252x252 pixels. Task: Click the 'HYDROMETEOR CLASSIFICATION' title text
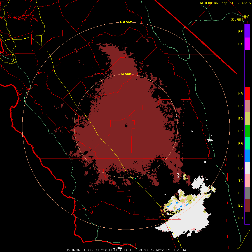tap(98, 250)
